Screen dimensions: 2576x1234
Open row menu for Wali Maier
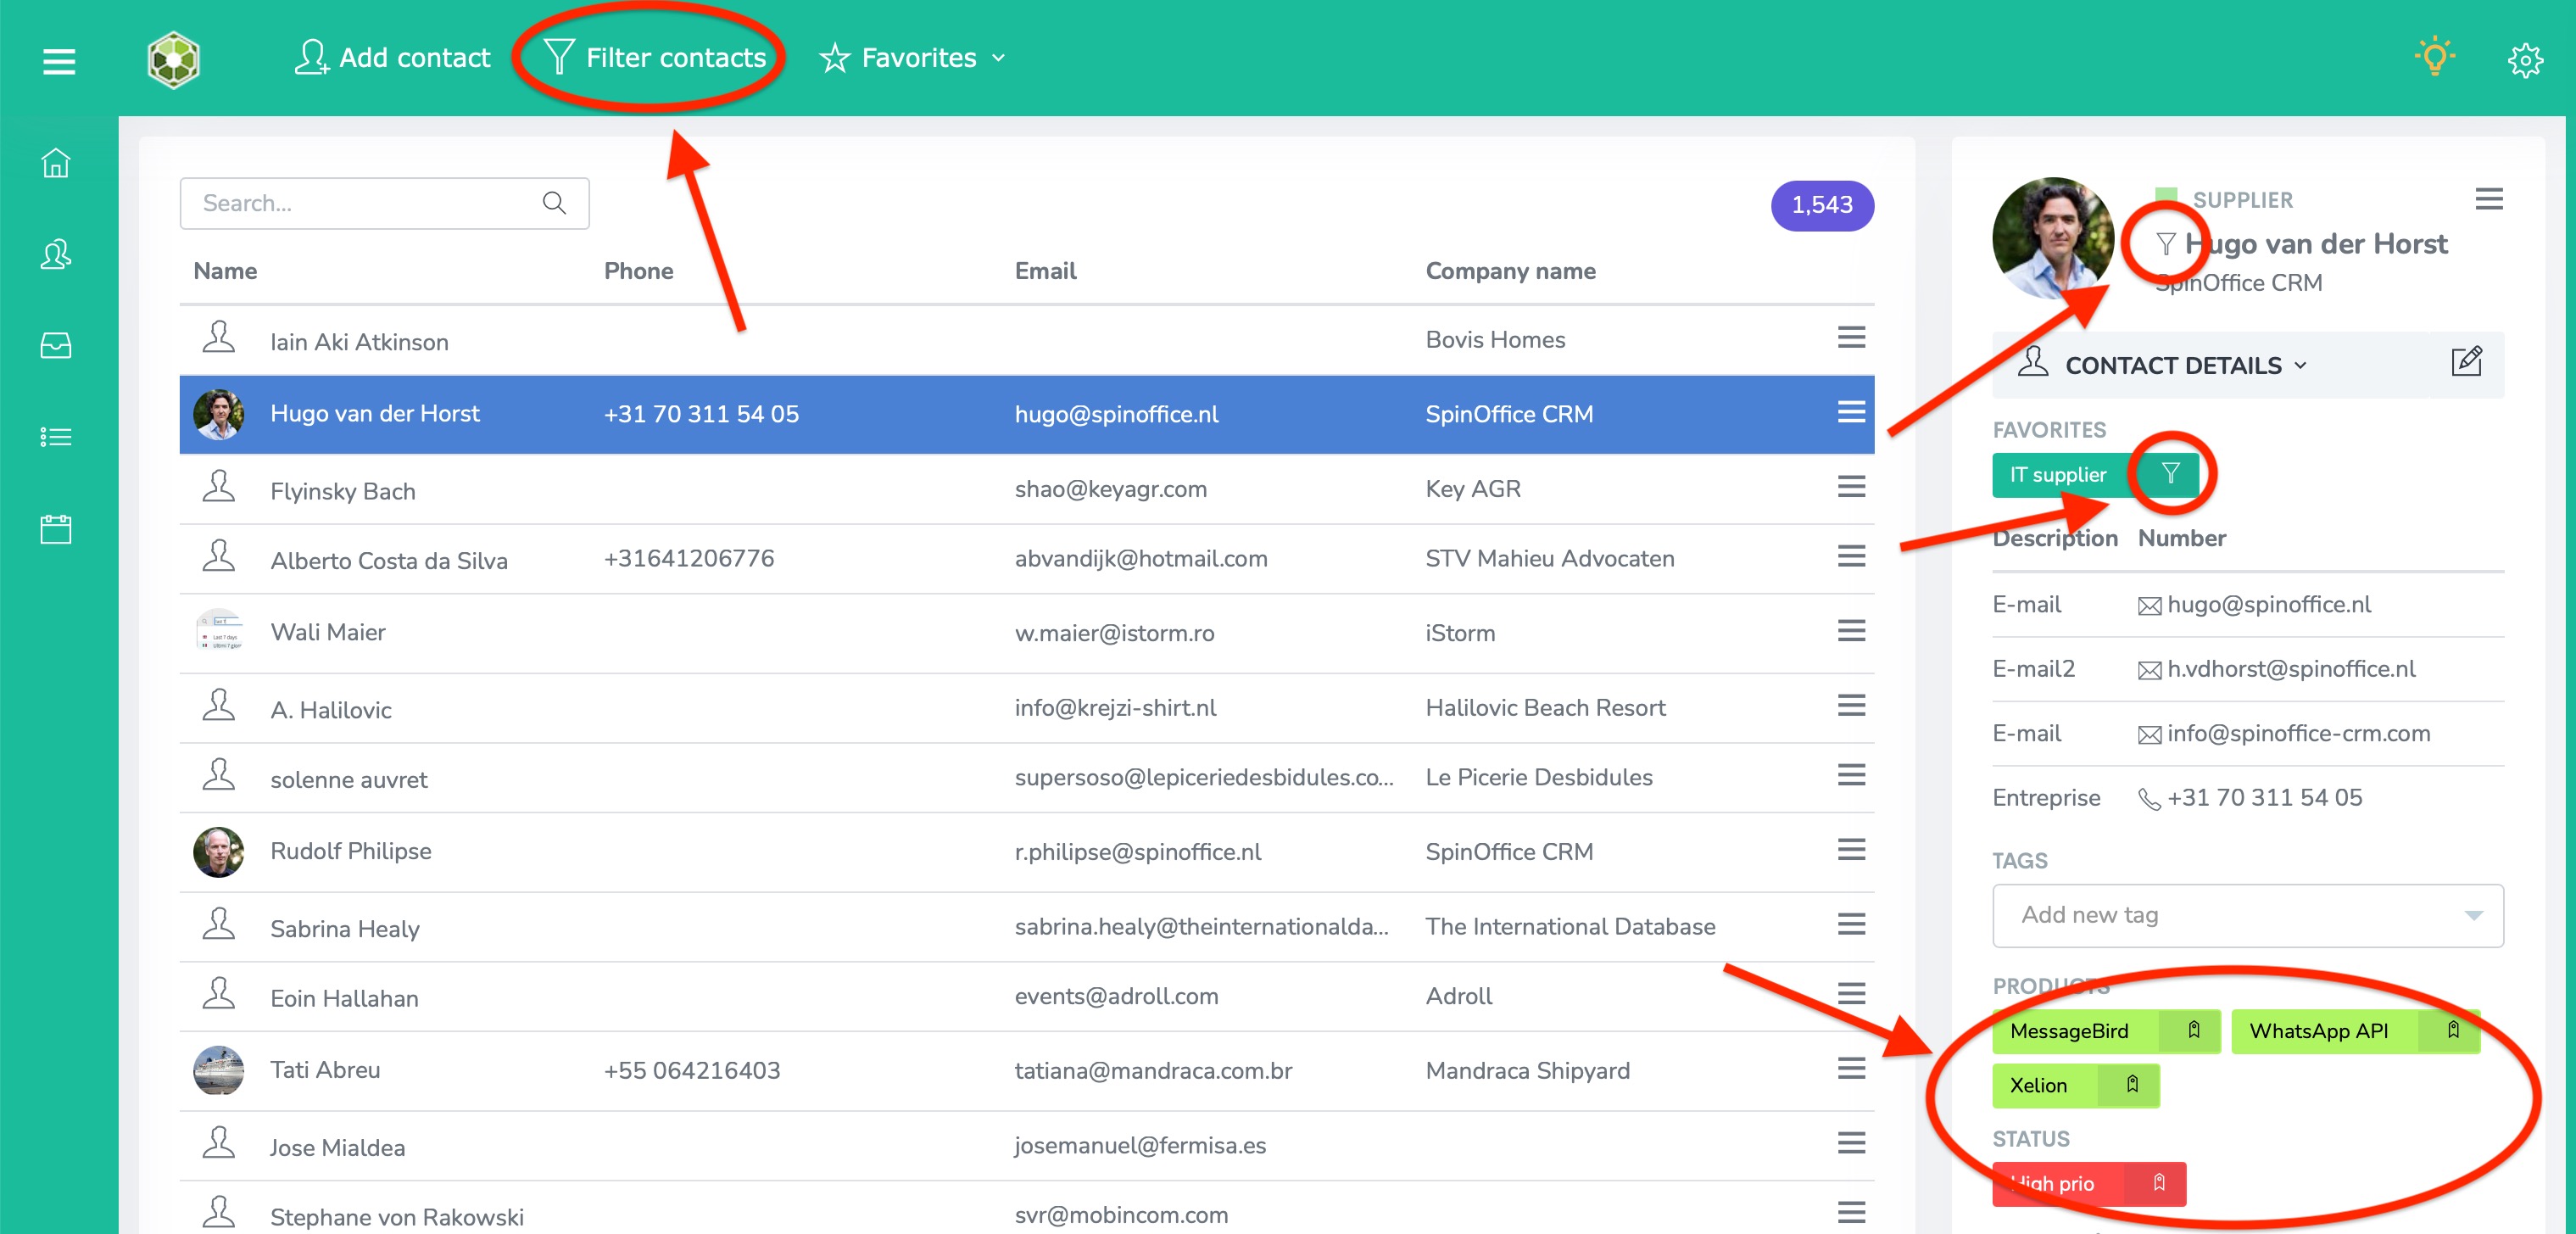coord(1851,630)
